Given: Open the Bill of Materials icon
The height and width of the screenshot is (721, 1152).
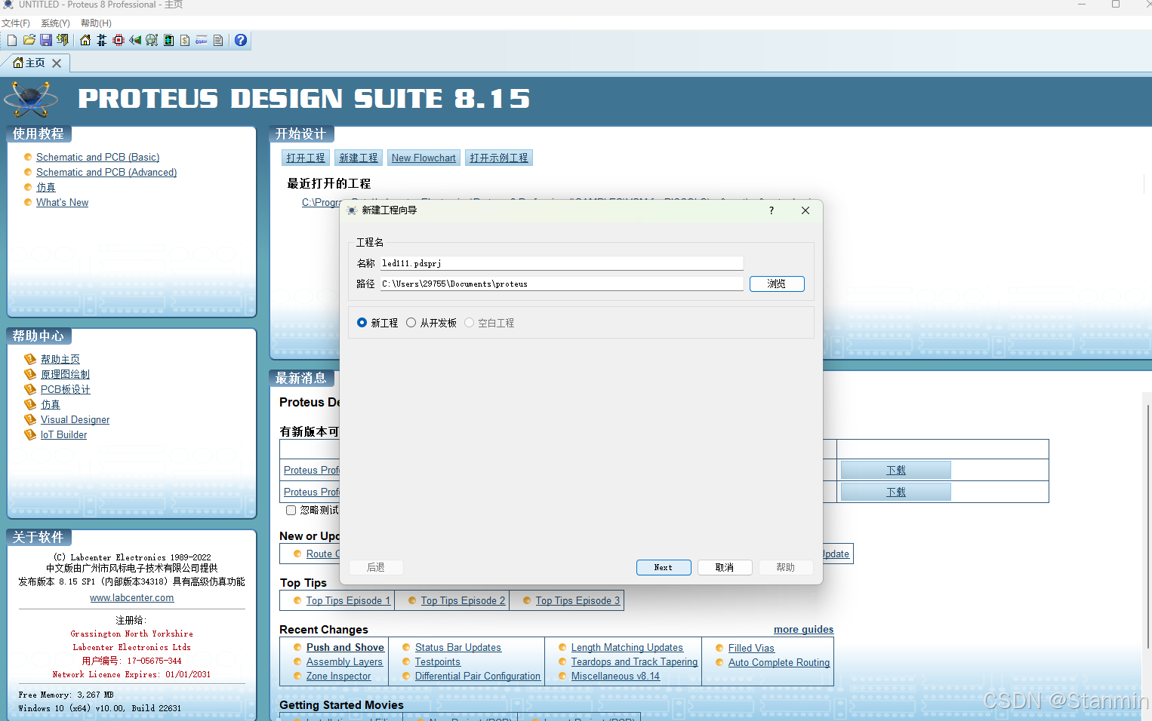Looking at the screenshot, I should pos(185,40).
